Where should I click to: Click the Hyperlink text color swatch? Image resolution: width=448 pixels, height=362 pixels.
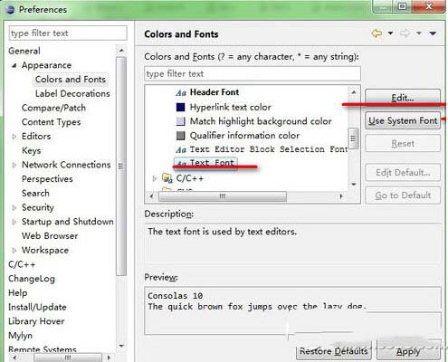coord(180,107)
